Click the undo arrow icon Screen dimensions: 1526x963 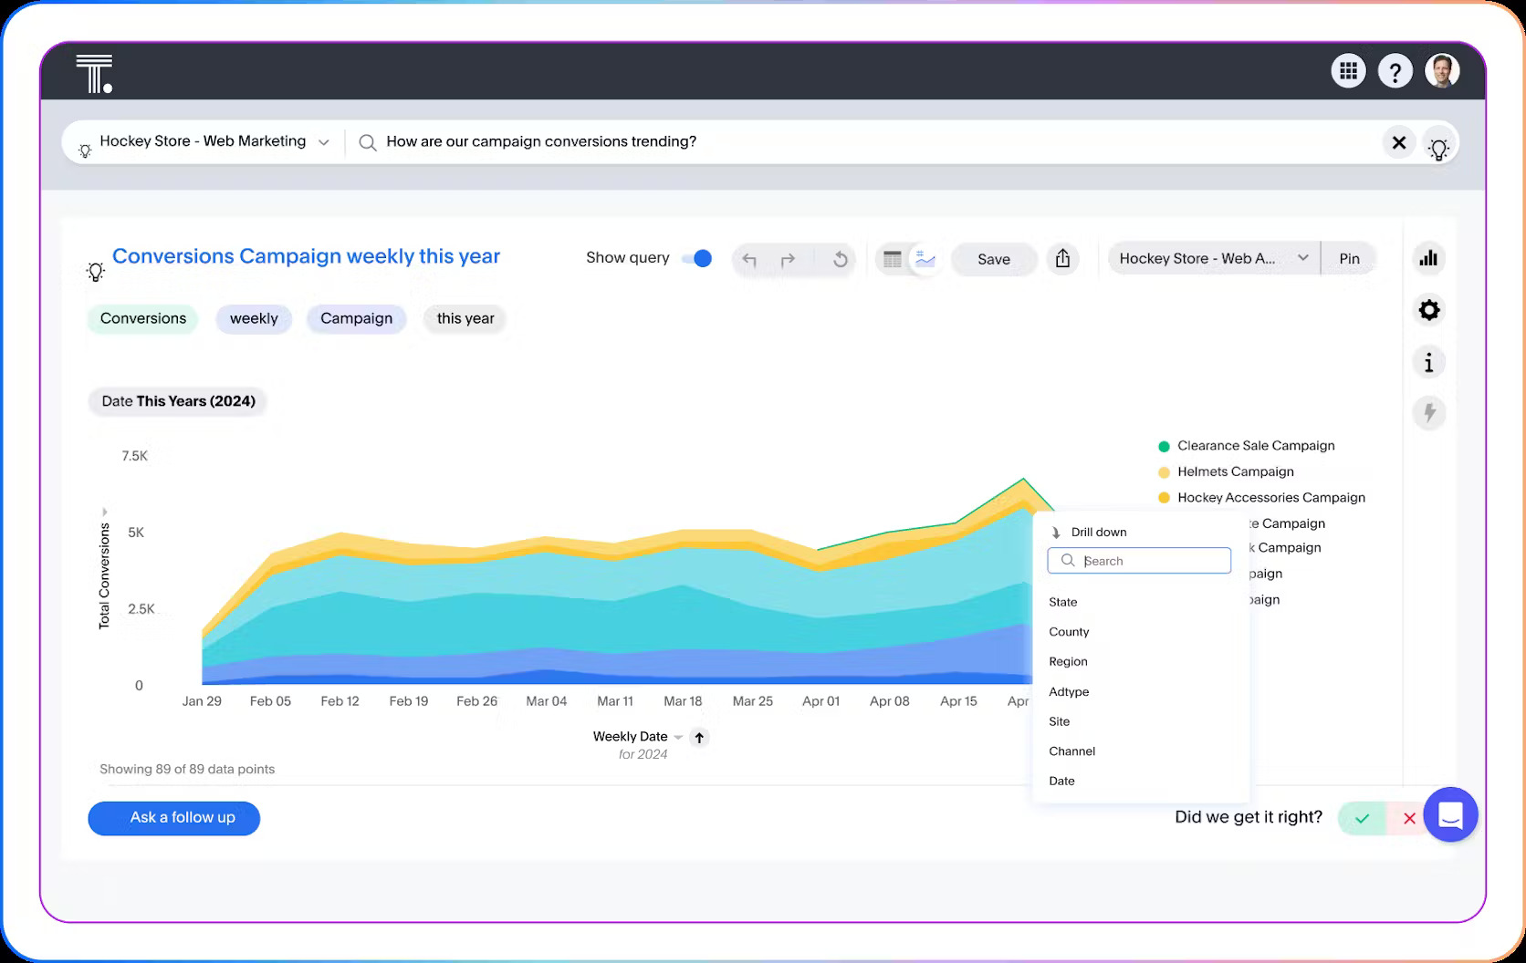748,259
